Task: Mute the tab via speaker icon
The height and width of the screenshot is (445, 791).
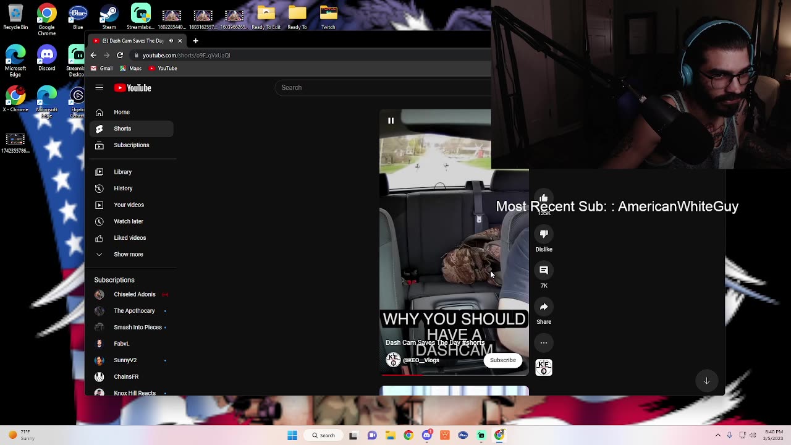Action: click(x=171, y=41)
